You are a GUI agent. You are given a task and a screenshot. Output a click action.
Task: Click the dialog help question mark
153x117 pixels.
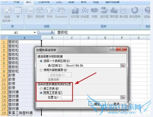pyautogui.click(x=113, y=49)
